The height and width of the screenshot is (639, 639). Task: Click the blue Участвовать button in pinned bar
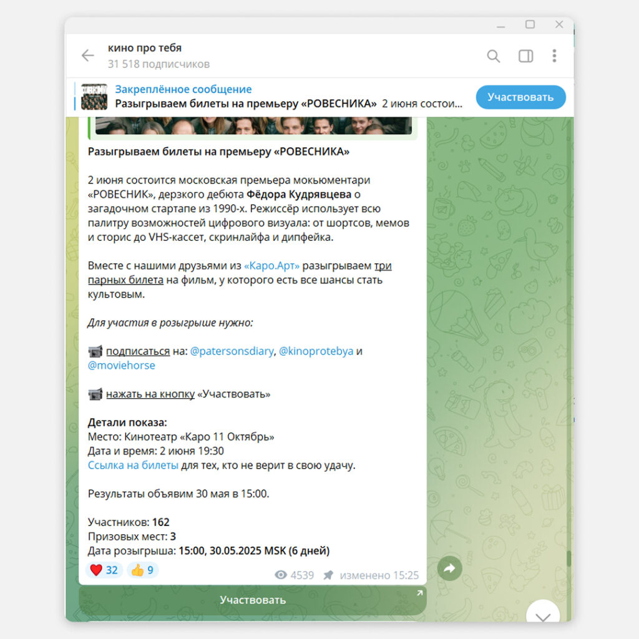click(x=520, y=97)
